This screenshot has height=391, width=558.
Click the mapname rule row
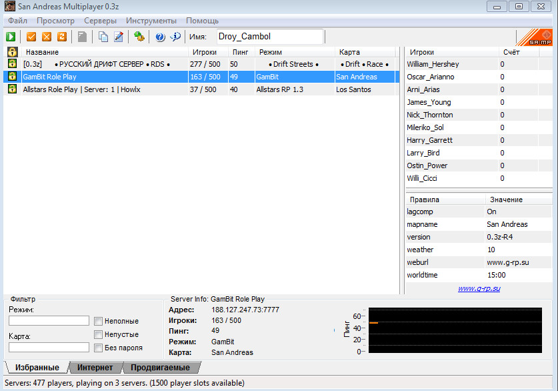pos(479,224)
